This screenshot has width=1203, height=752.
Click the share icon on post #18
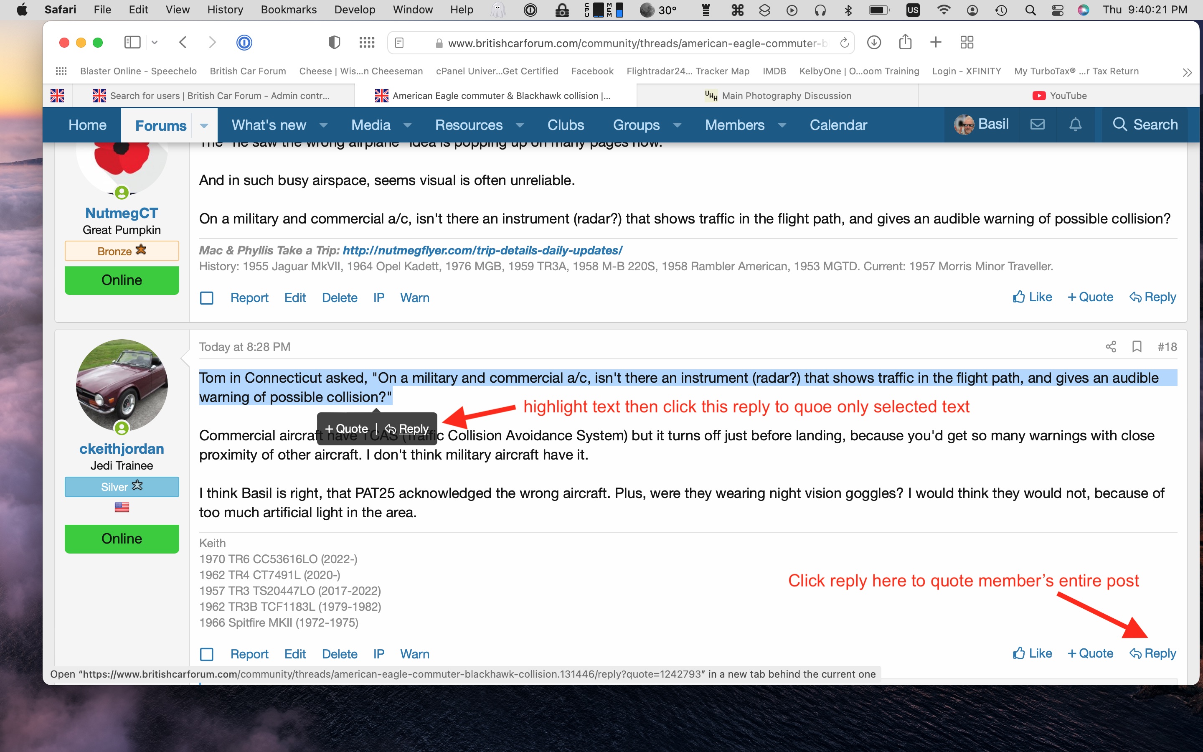coord(1111,347)
